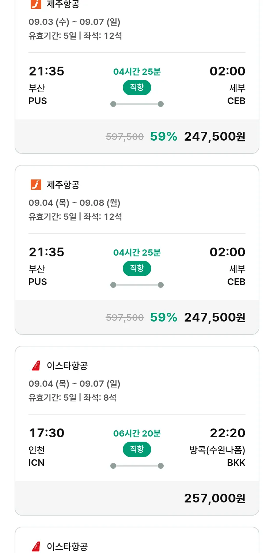Click 직항 badge on the 09.03 Busan–Cebu flight

click(137, 88)
